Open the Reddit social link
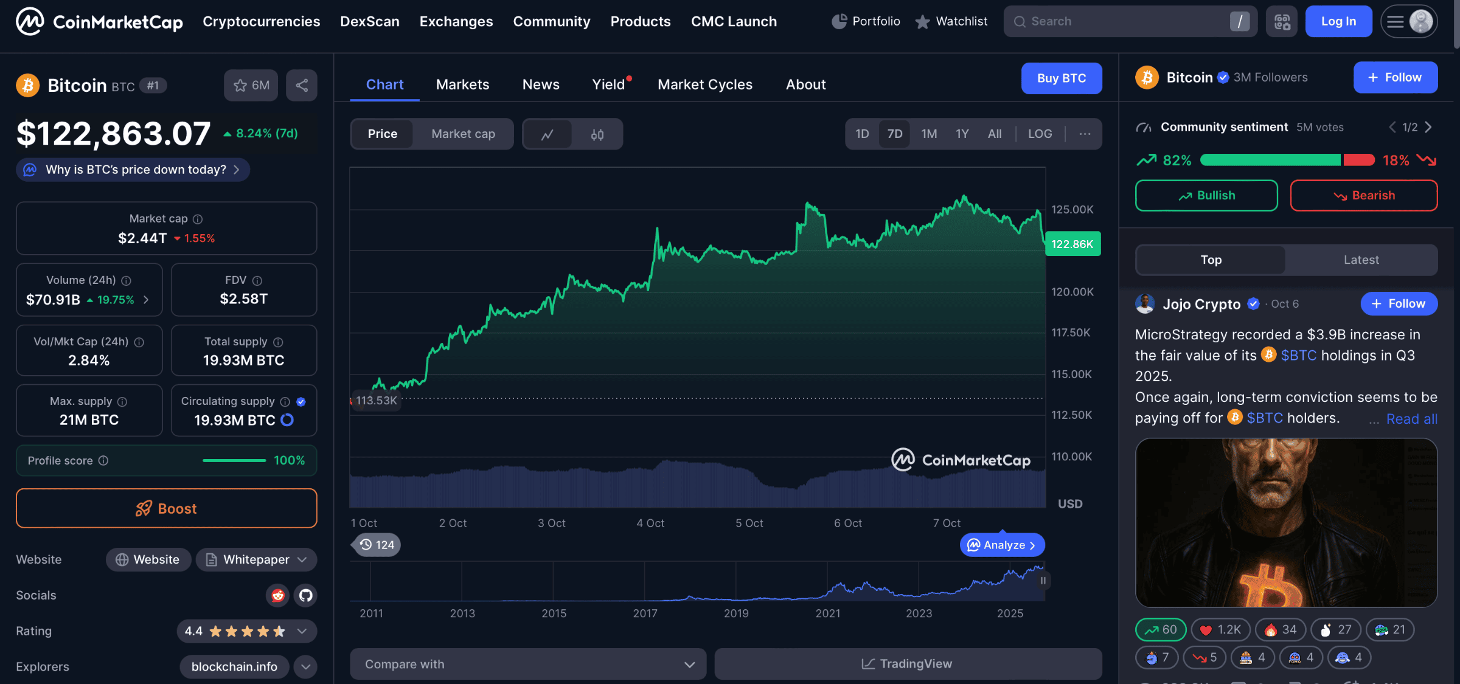The width and height of the screenshot is (1460, 684). 278,595
